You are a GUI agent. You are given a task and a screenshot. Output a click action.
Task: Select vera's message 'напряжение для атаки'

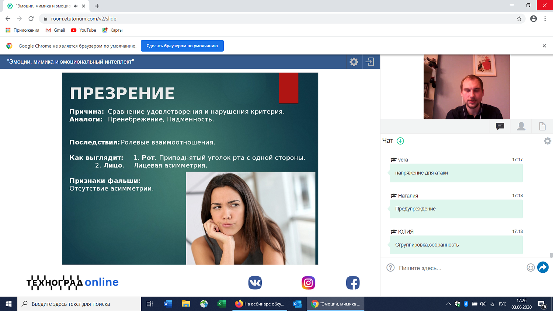[456, 173]
